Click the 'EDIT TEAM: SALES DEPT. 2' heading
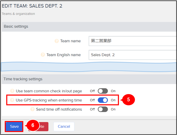The height and width of the screenshot is (135, 177). click(32, 6)
